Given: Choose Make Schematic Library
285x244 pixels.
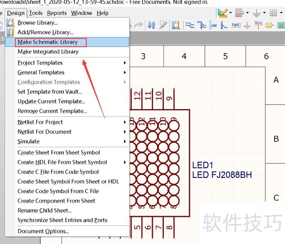Looking at the screenshot, I should [x=50, y=42].
